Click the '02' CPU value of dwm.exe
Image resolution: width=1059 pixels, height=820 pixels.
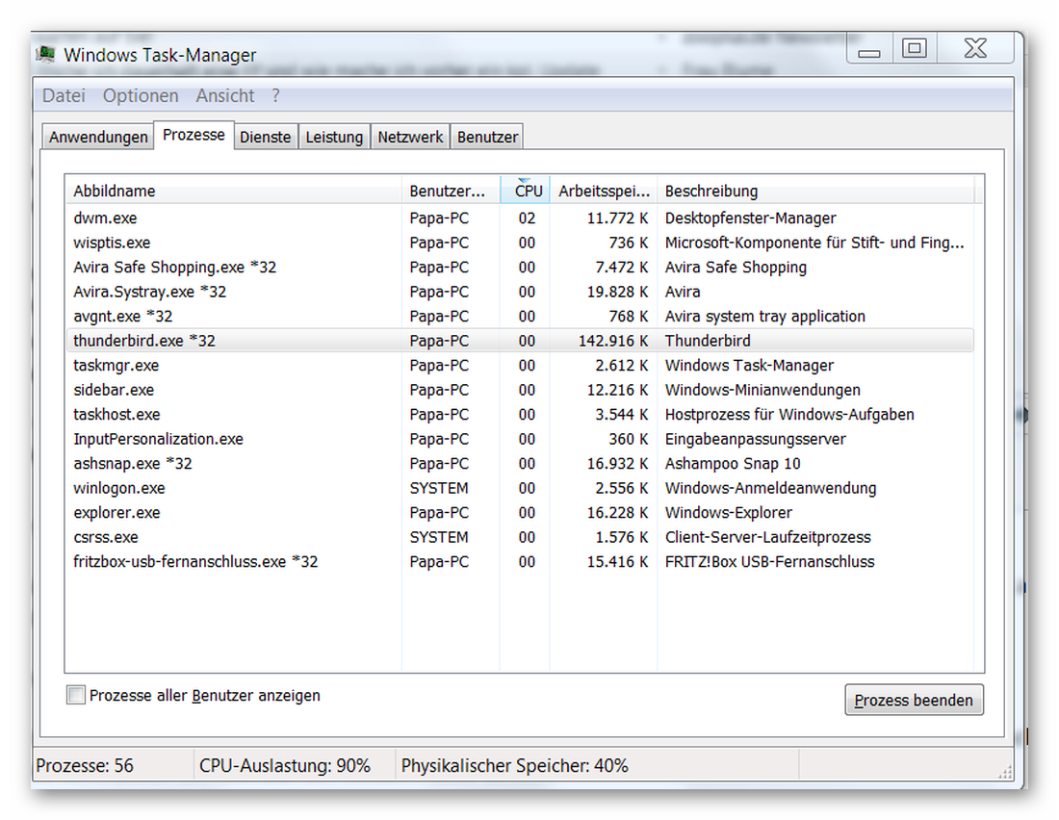click(x=527, y=218)
